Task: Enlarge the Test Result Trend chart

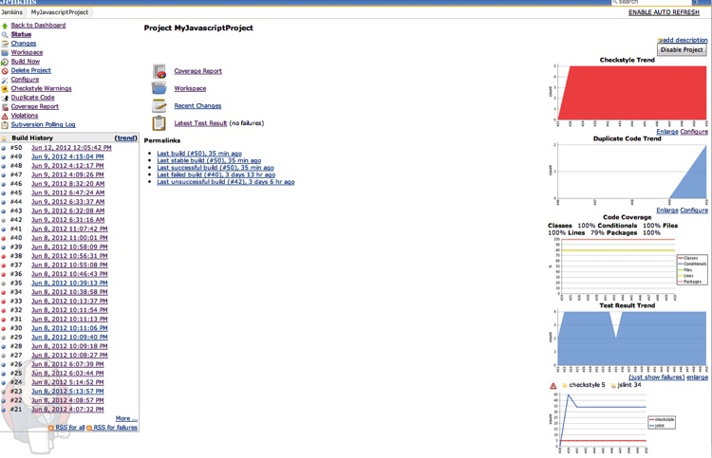Action: [697, 377]
